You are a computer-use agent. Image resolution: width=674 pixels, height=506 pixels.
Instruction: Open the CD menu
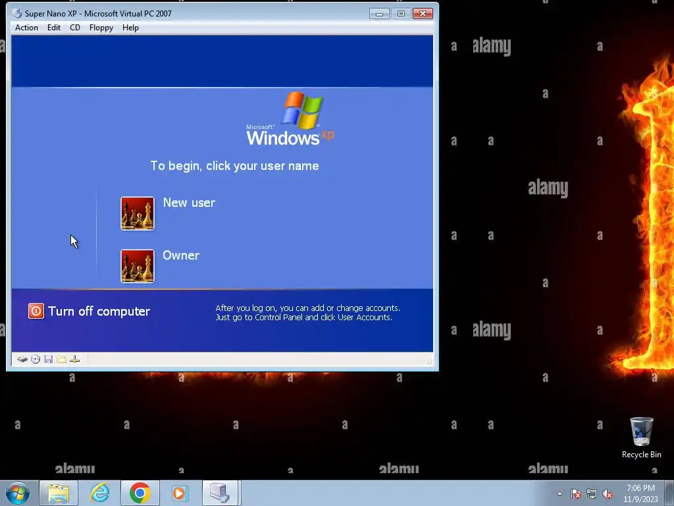(x=75, y=28)
